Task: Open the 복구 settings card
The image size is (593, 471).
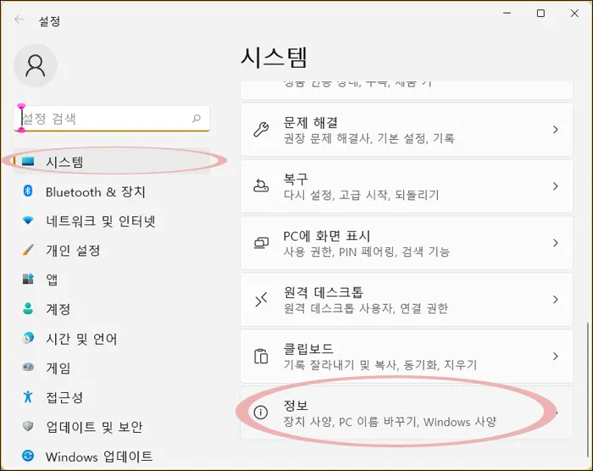Action: (x=407, y=186)
